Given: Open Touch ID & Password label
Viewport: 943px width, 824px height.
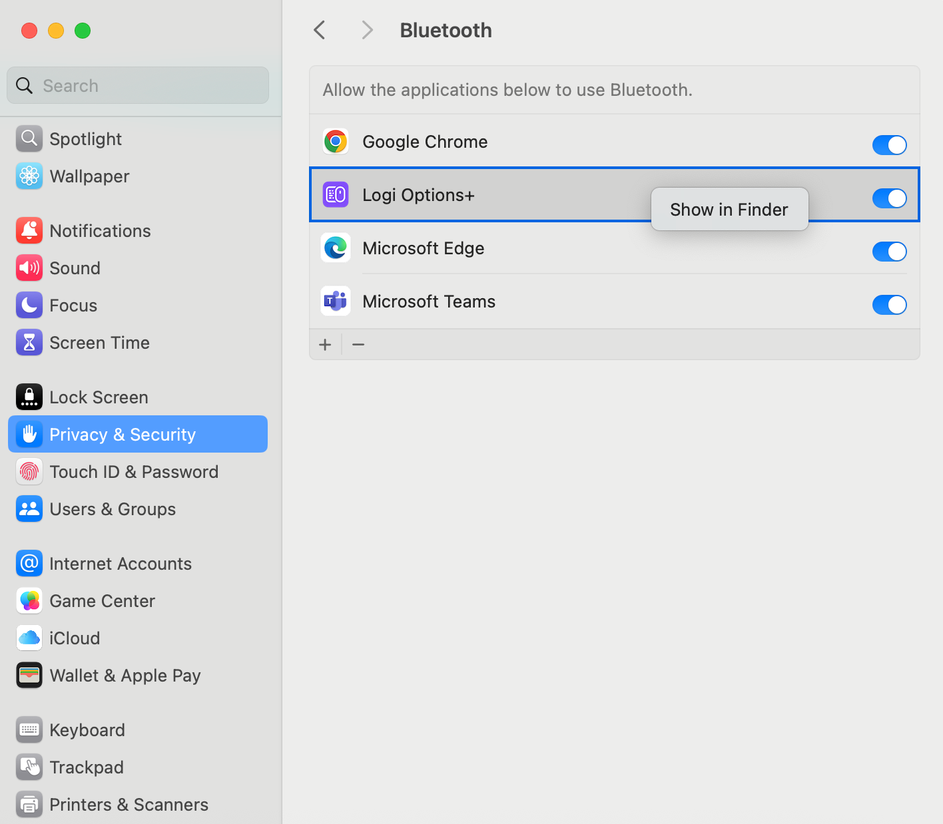Looking at the screenshot, I should point(134,472).
